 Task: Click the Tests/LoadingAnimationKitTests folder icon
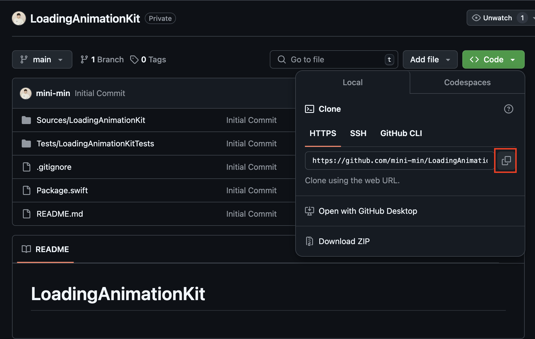pos(26,143)
